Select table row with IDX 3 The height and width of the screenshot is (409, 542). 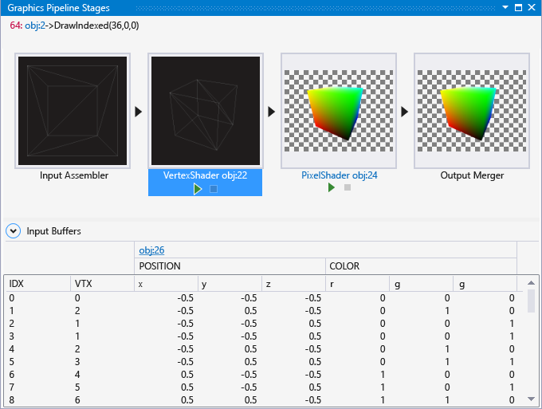[264, 336]
